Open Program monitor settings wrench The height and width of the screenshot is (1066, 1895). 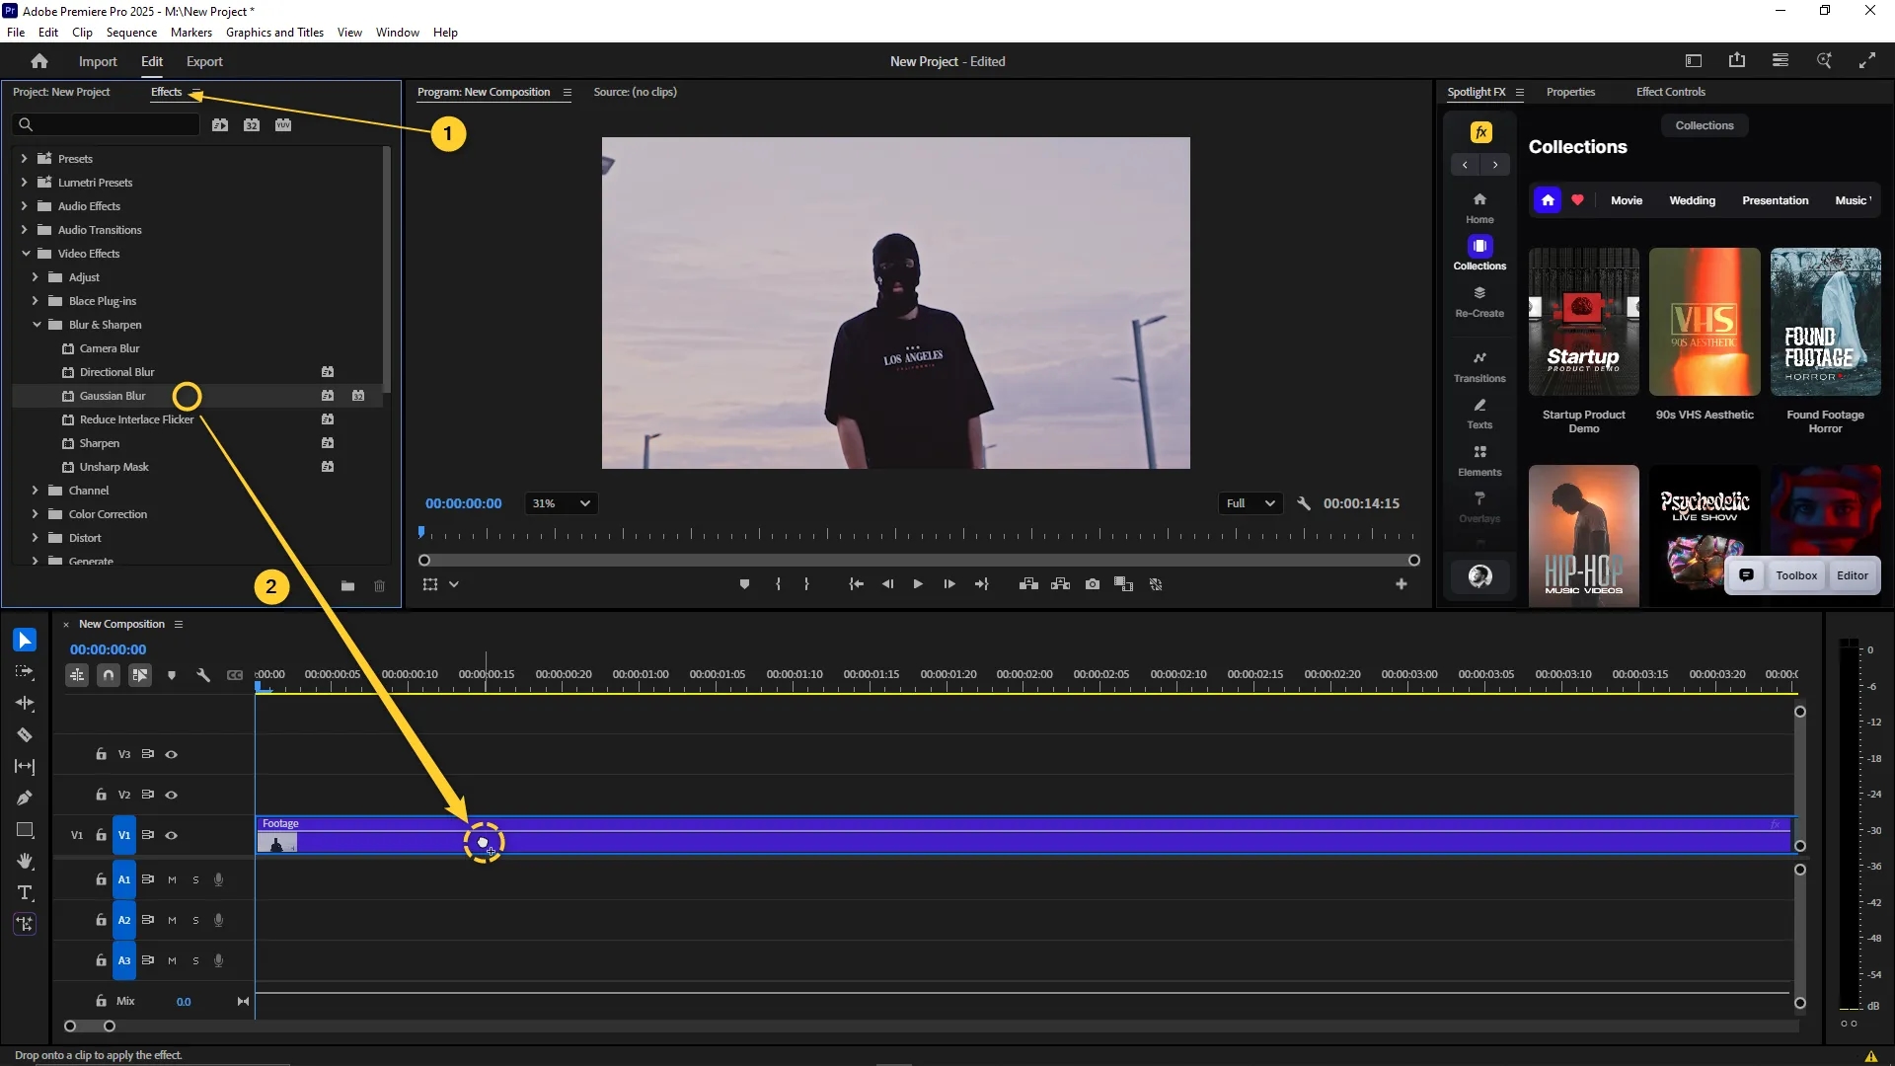pyautogui.click(x=1304, y=503)
